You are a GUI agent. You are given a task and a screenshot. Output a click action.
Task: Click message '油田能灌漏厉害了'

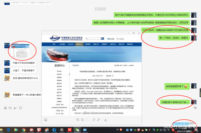click(177, 86)
